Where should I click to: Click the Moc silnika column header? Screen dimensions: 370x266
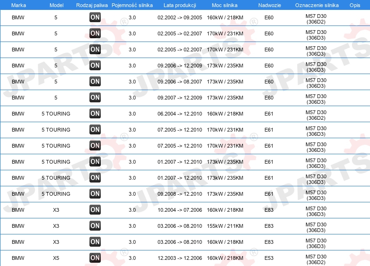(225, 5)
